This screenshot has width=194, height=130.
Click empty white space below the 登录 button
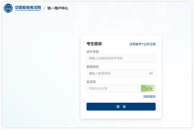121,115
